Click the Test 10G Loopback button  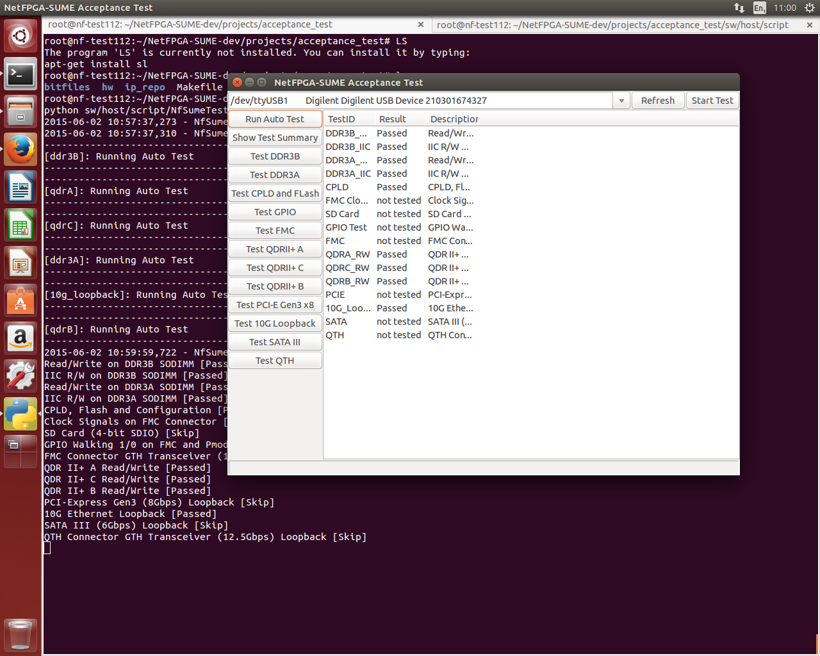[x=275, y=324]
